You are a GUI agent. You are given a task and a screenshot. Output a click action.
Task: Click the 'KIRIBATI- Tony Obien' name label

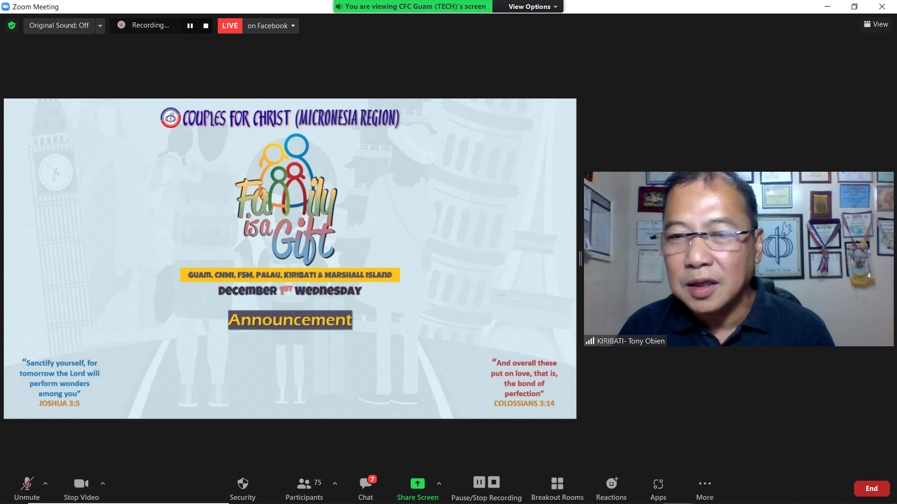[x=631, y=341]
